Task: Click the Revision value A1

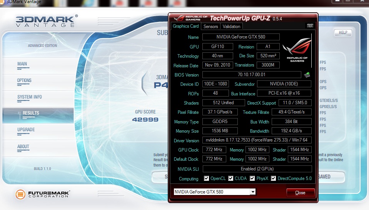Action: (268, 46)
